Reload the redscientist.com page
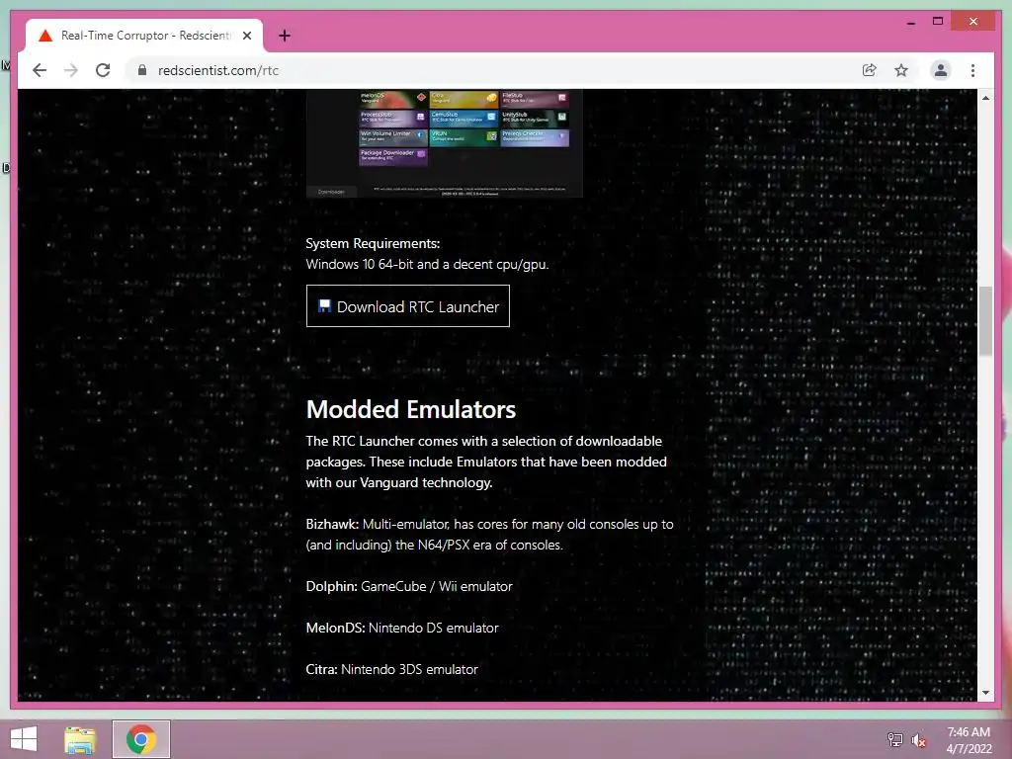 pos(103,70)
